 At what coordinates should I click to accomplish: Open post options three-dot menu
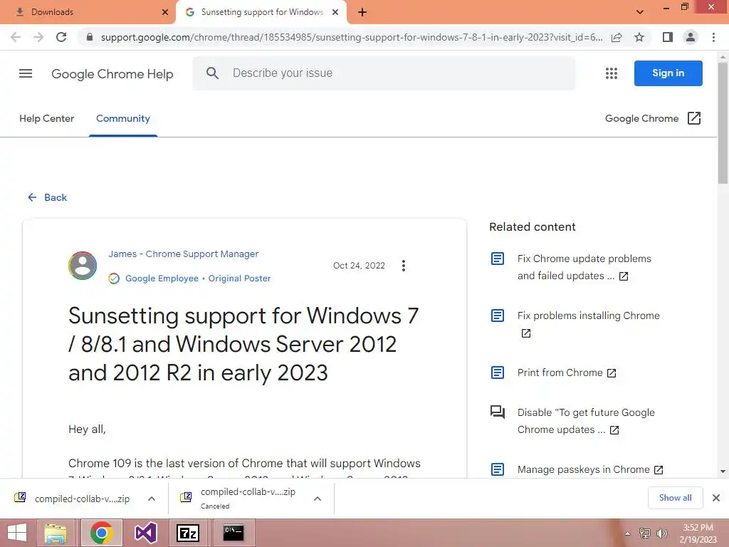404,266
